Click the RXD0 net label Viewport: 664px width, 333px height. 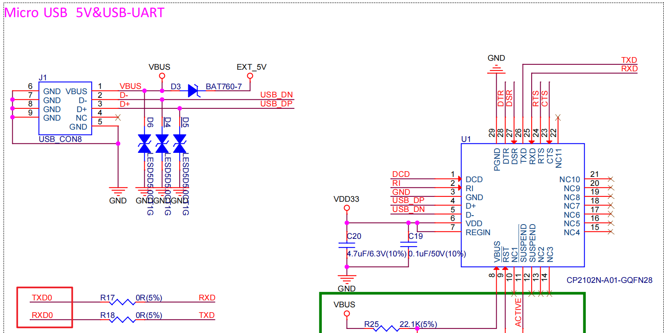tap(42, 315)
